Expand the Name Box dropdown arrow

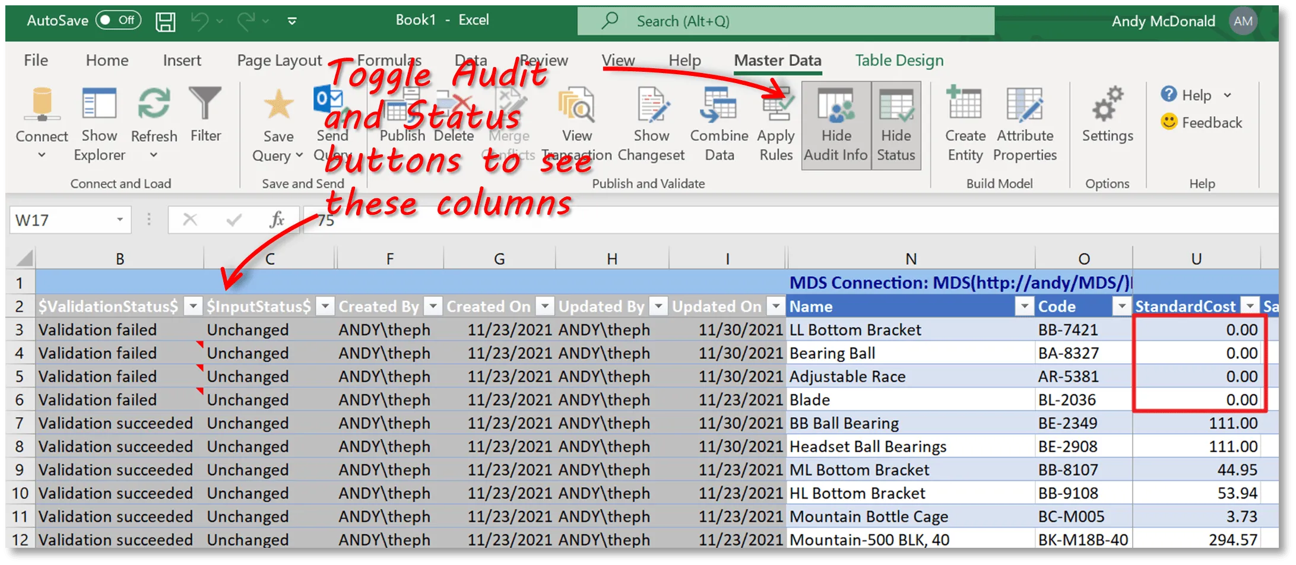[x=120, y=220]
